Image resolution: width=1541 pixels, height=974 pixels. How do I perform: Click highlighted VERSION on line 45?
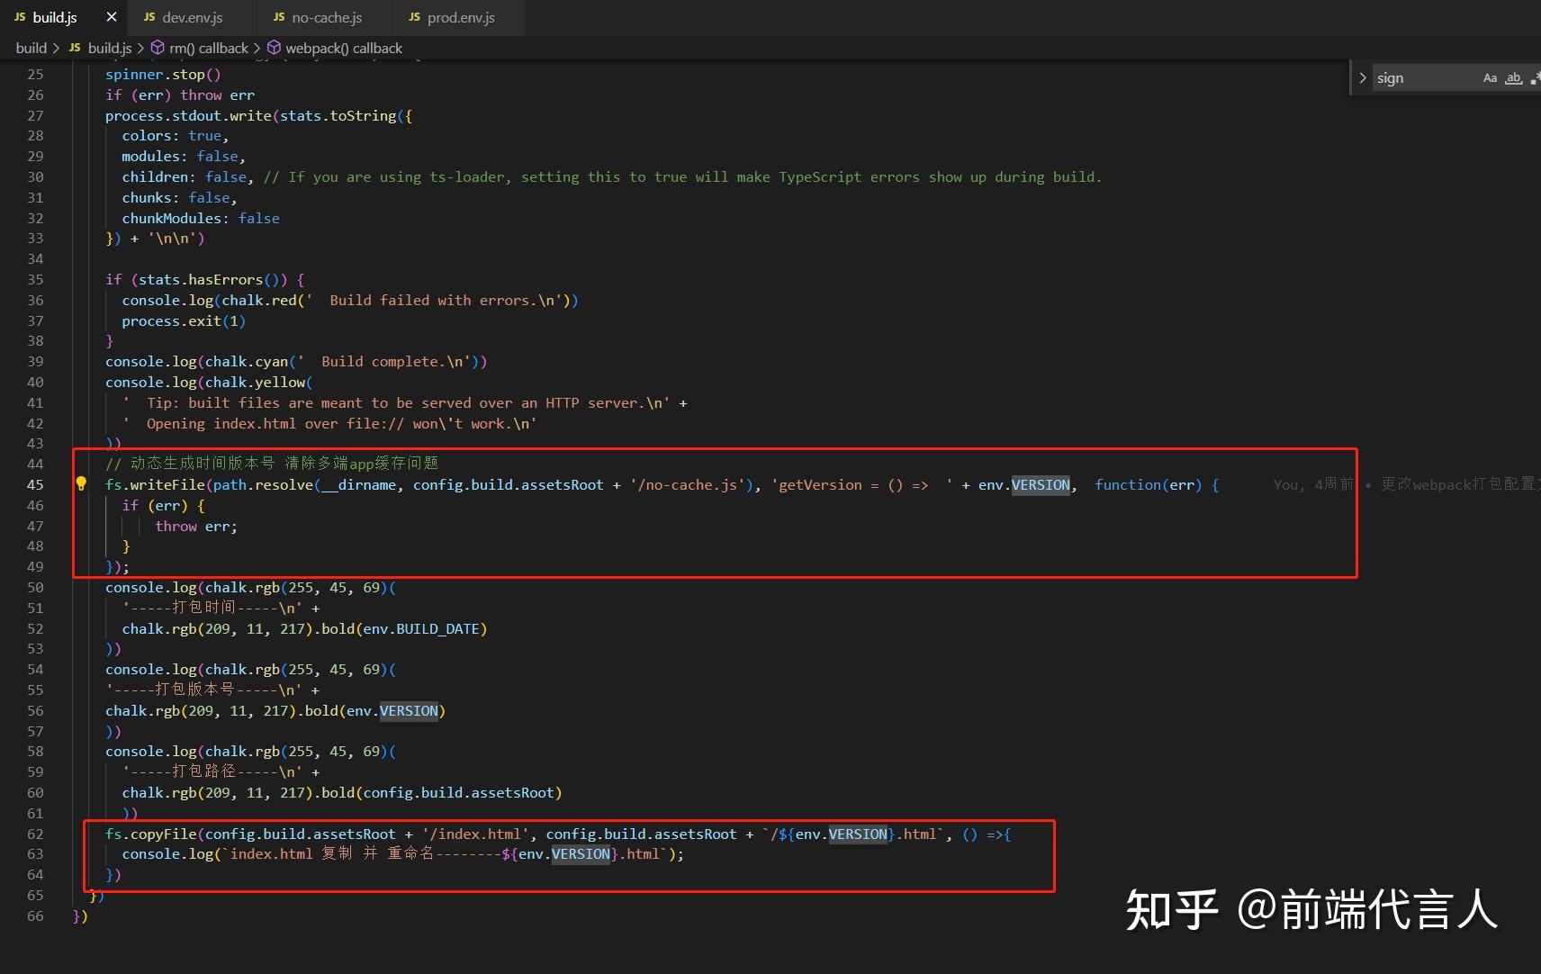click(x=1041, y=484)
